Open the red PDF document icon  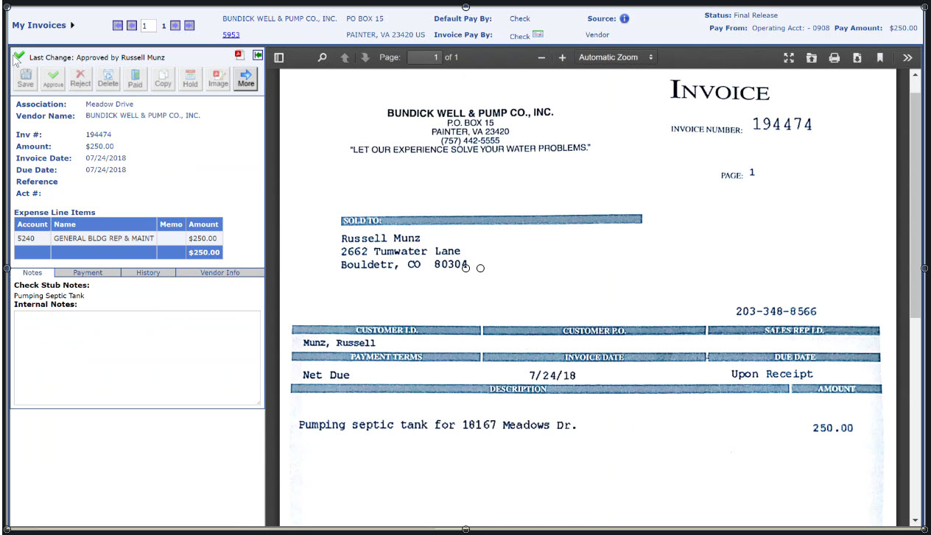pyautogui.click(x=239, y=55)
